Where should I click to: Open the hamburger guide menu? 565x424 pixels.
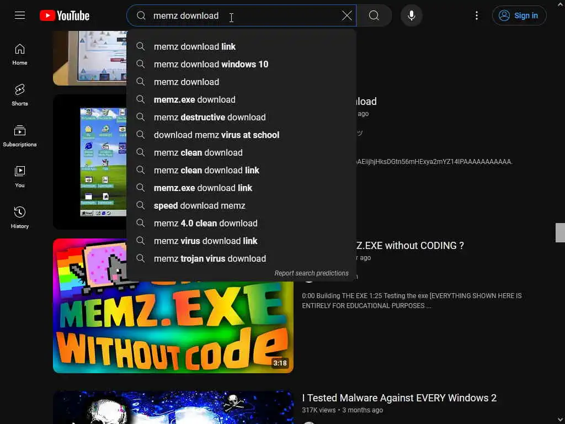point(20,15)
